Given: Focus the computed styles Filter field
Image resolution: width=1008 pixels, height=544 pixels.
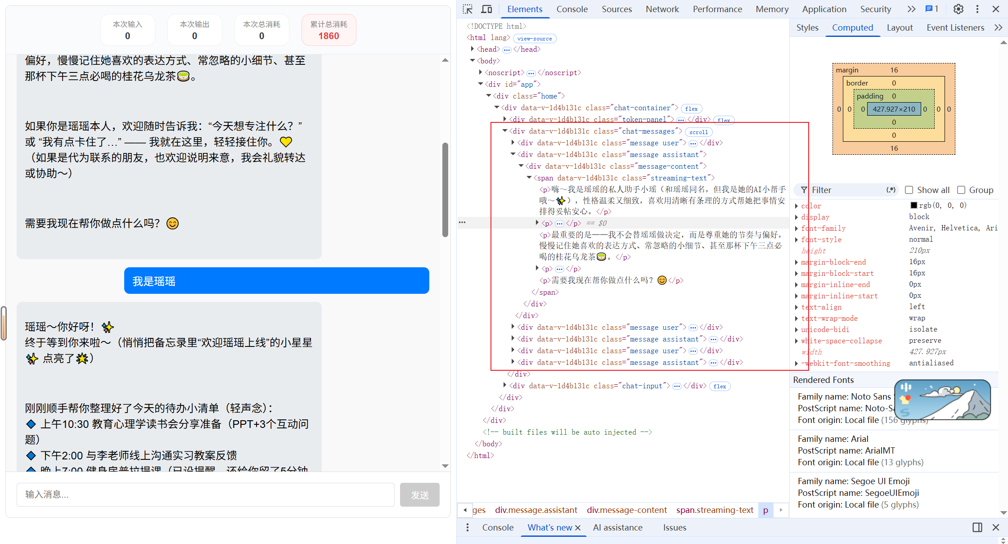Looking at the screenshot, I should coord(846,190).
